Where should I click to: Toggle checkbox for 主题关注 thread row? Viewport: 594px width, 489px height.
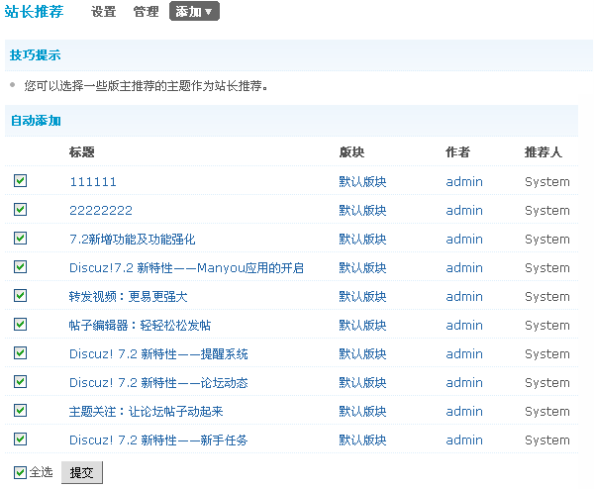[21, 411]
